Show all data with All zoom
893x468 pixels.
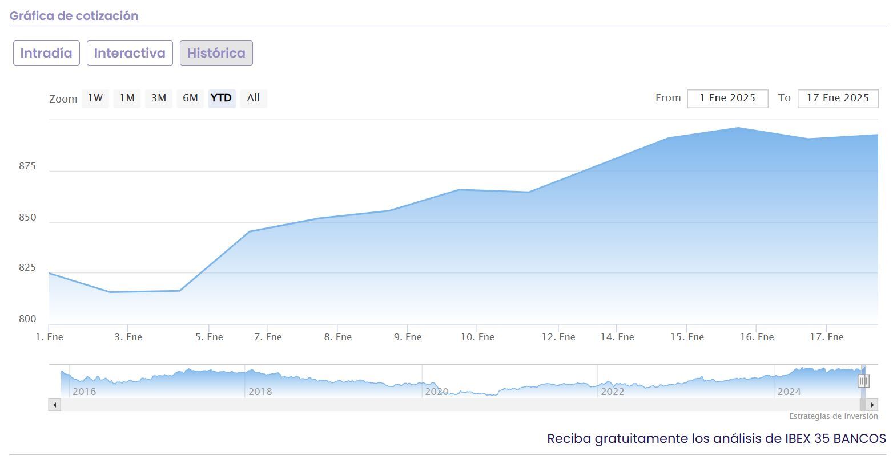(254, 98)
